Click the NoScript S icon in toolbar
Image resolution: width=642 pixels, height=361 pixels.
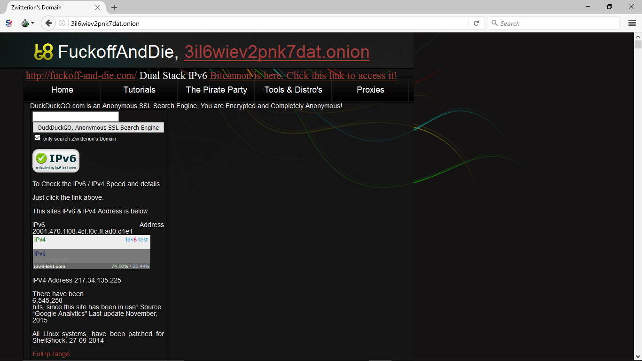[x=9, y=23]
